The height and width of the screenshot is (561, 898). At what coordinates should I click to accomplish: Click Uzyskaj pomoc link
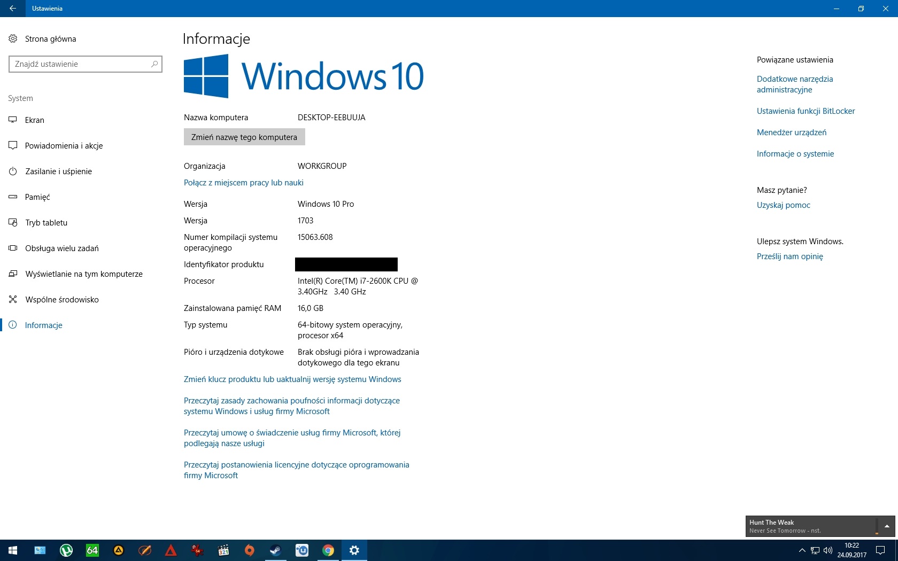[x=784, y=205]
